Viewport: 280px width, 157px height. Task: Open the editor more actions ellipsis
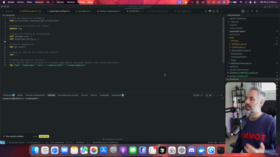(221, 11)
